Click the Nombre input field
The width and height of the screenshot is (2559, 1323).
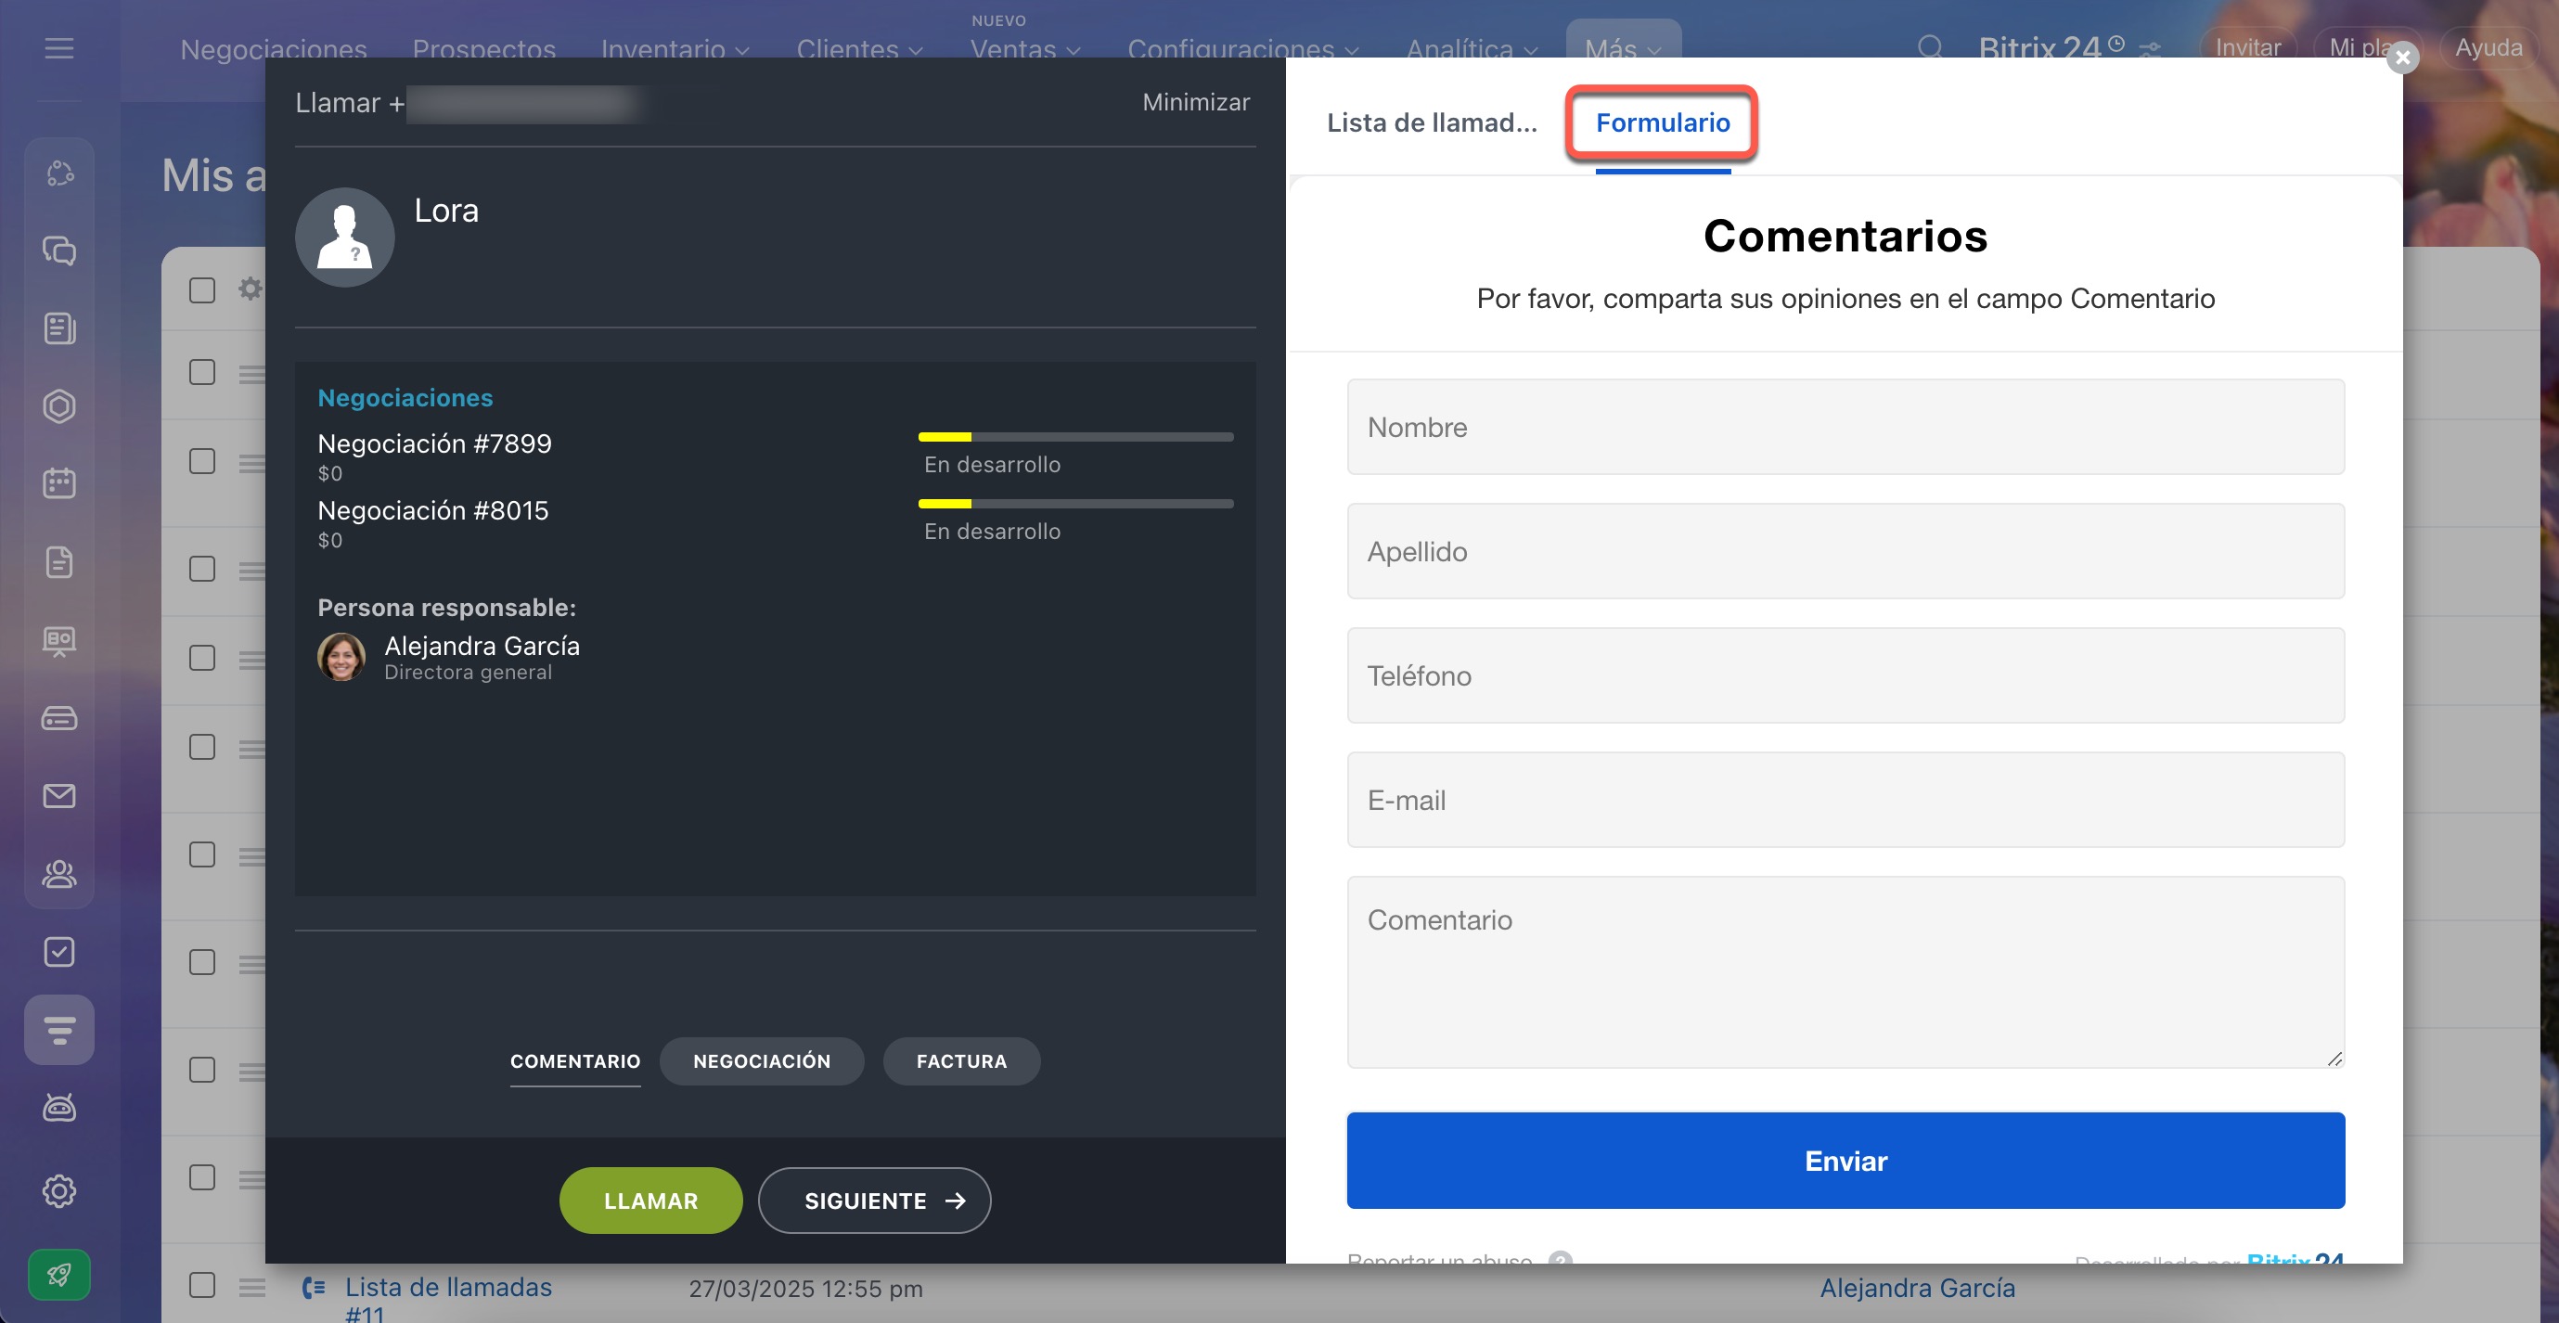pos(1845,427)
